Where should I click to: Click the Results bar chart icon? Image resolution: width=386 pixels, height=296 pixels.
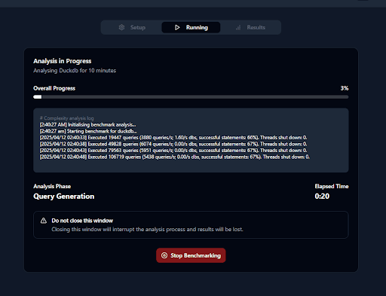coord(238,27)
